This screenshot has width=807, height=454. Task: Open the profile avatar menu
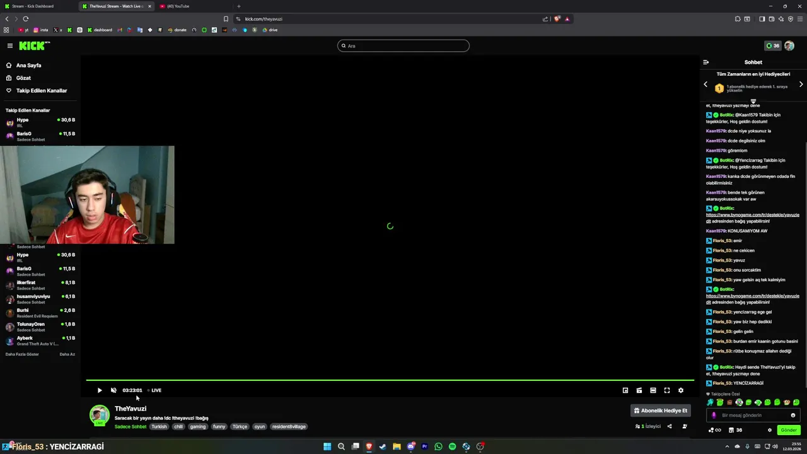coord(789,45)
